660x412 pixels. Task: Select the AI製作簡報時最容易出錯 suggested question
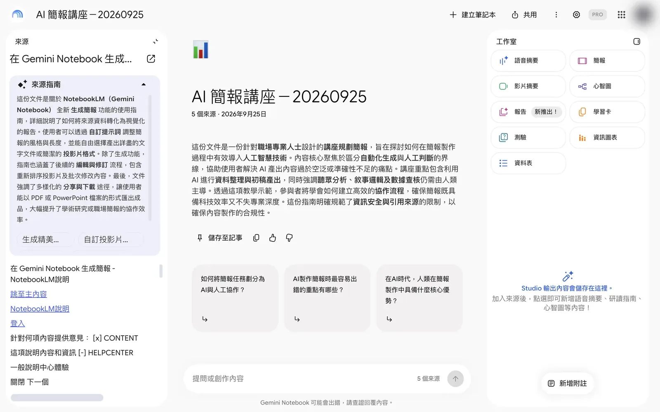[x=327, y=298]
